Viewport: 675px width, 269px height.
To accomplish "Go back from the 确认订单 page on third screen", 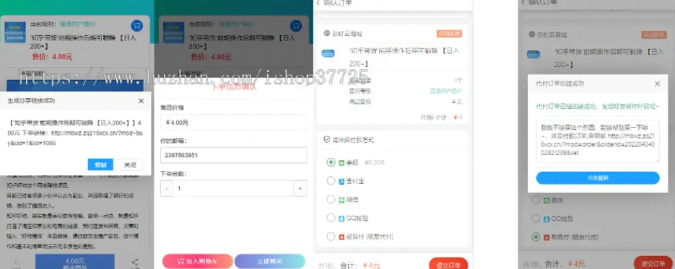I will pyautogui.click(x=318, y=3).
